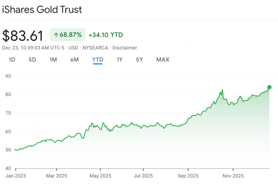Viewport: 278px width, 186px height.
Task: Click the May 2025 axis label
Action: coord(100,176)
